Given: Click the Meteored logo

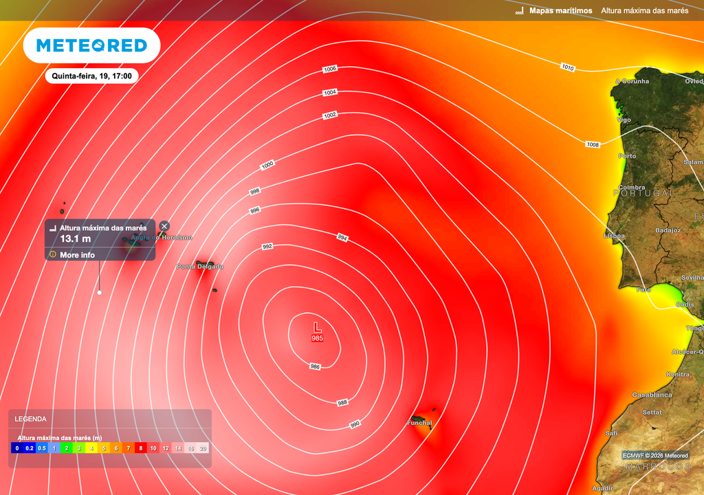Looking at the screenshot, I should pos(91,45).
